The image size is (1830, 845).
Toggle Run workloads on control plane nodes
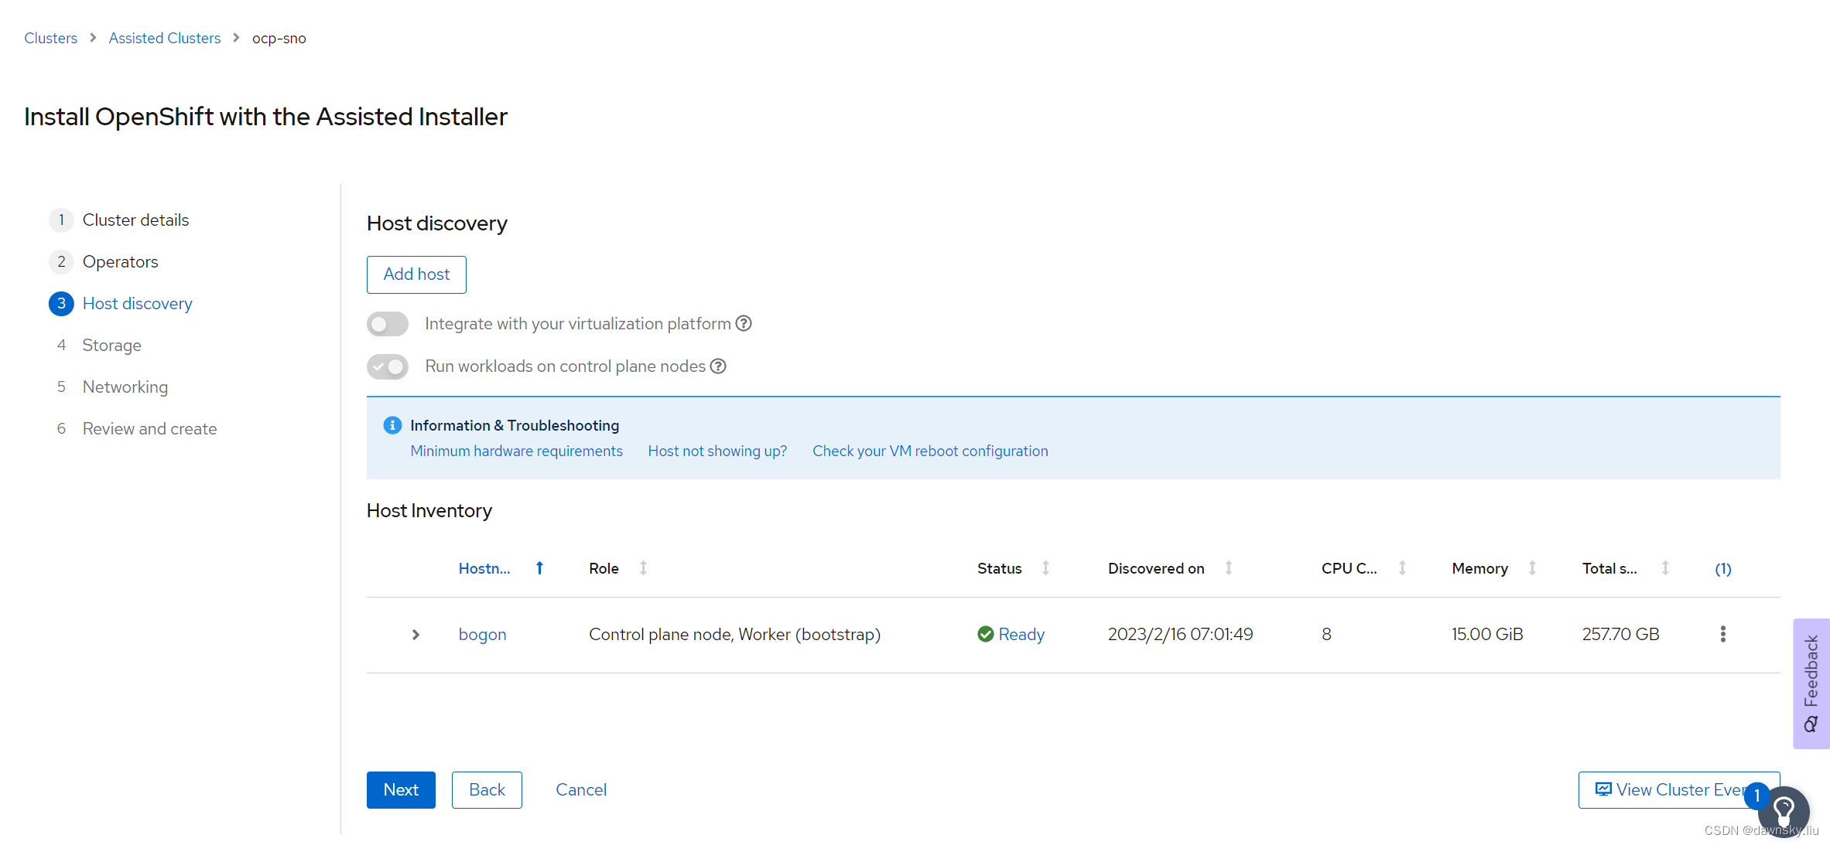tap(388, 366)
